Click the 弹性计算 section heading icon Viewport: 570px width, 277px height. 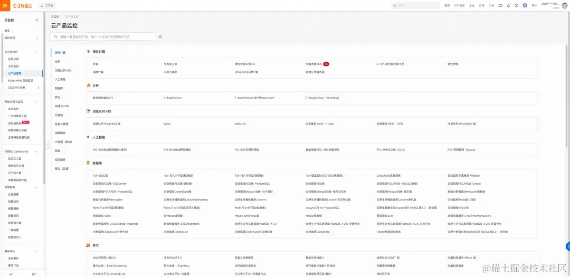click(88, 52)
